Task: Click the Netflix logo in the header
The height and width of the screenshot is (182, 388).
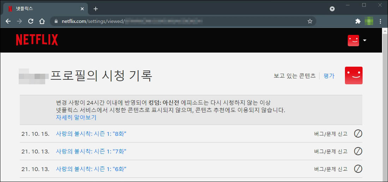Action: (37, 40)
